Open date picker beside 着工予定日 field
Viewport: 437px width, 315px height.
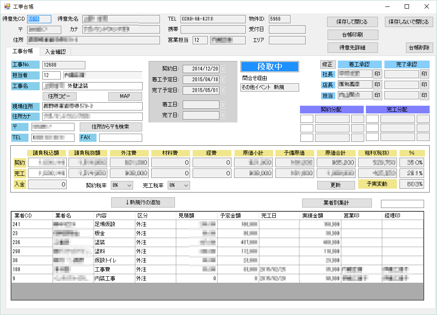[223, 80]
